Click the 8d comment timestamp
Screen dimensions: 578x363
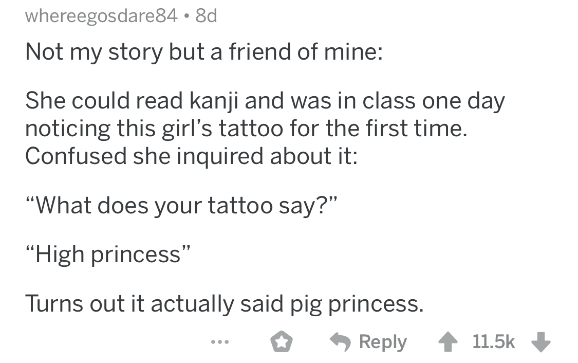[206, 16]
